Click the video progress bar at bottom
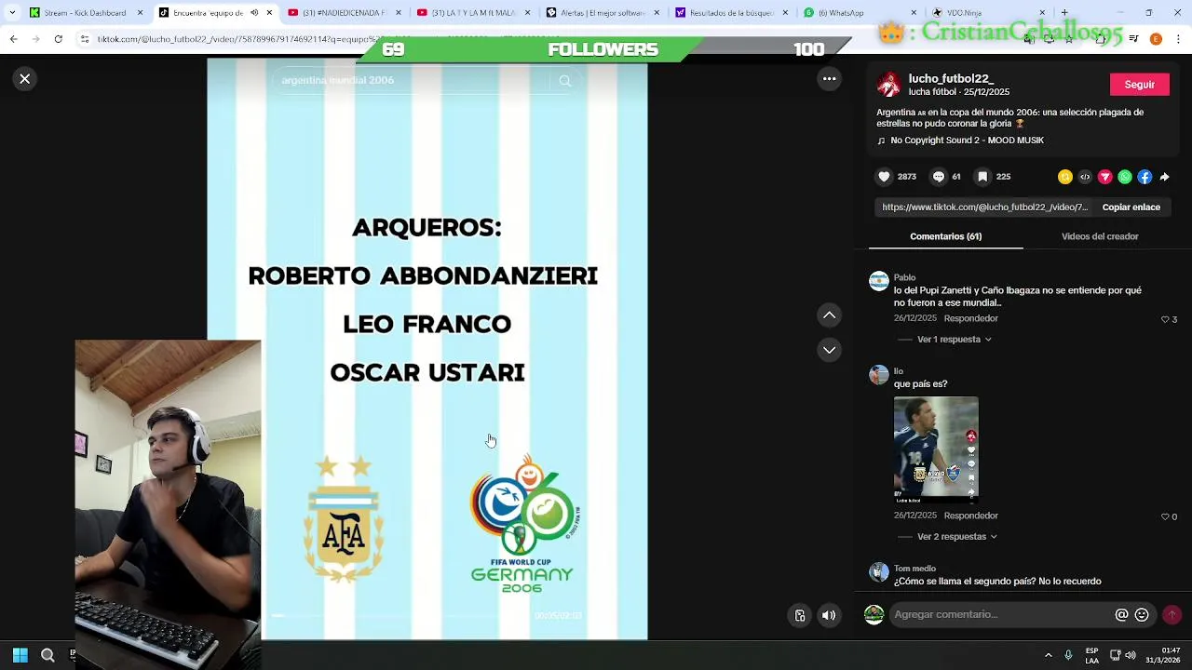 (400, 615)
